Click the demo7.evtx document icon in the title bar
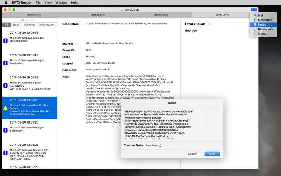Viewport: 281px width, 176px height. point(122,10)
